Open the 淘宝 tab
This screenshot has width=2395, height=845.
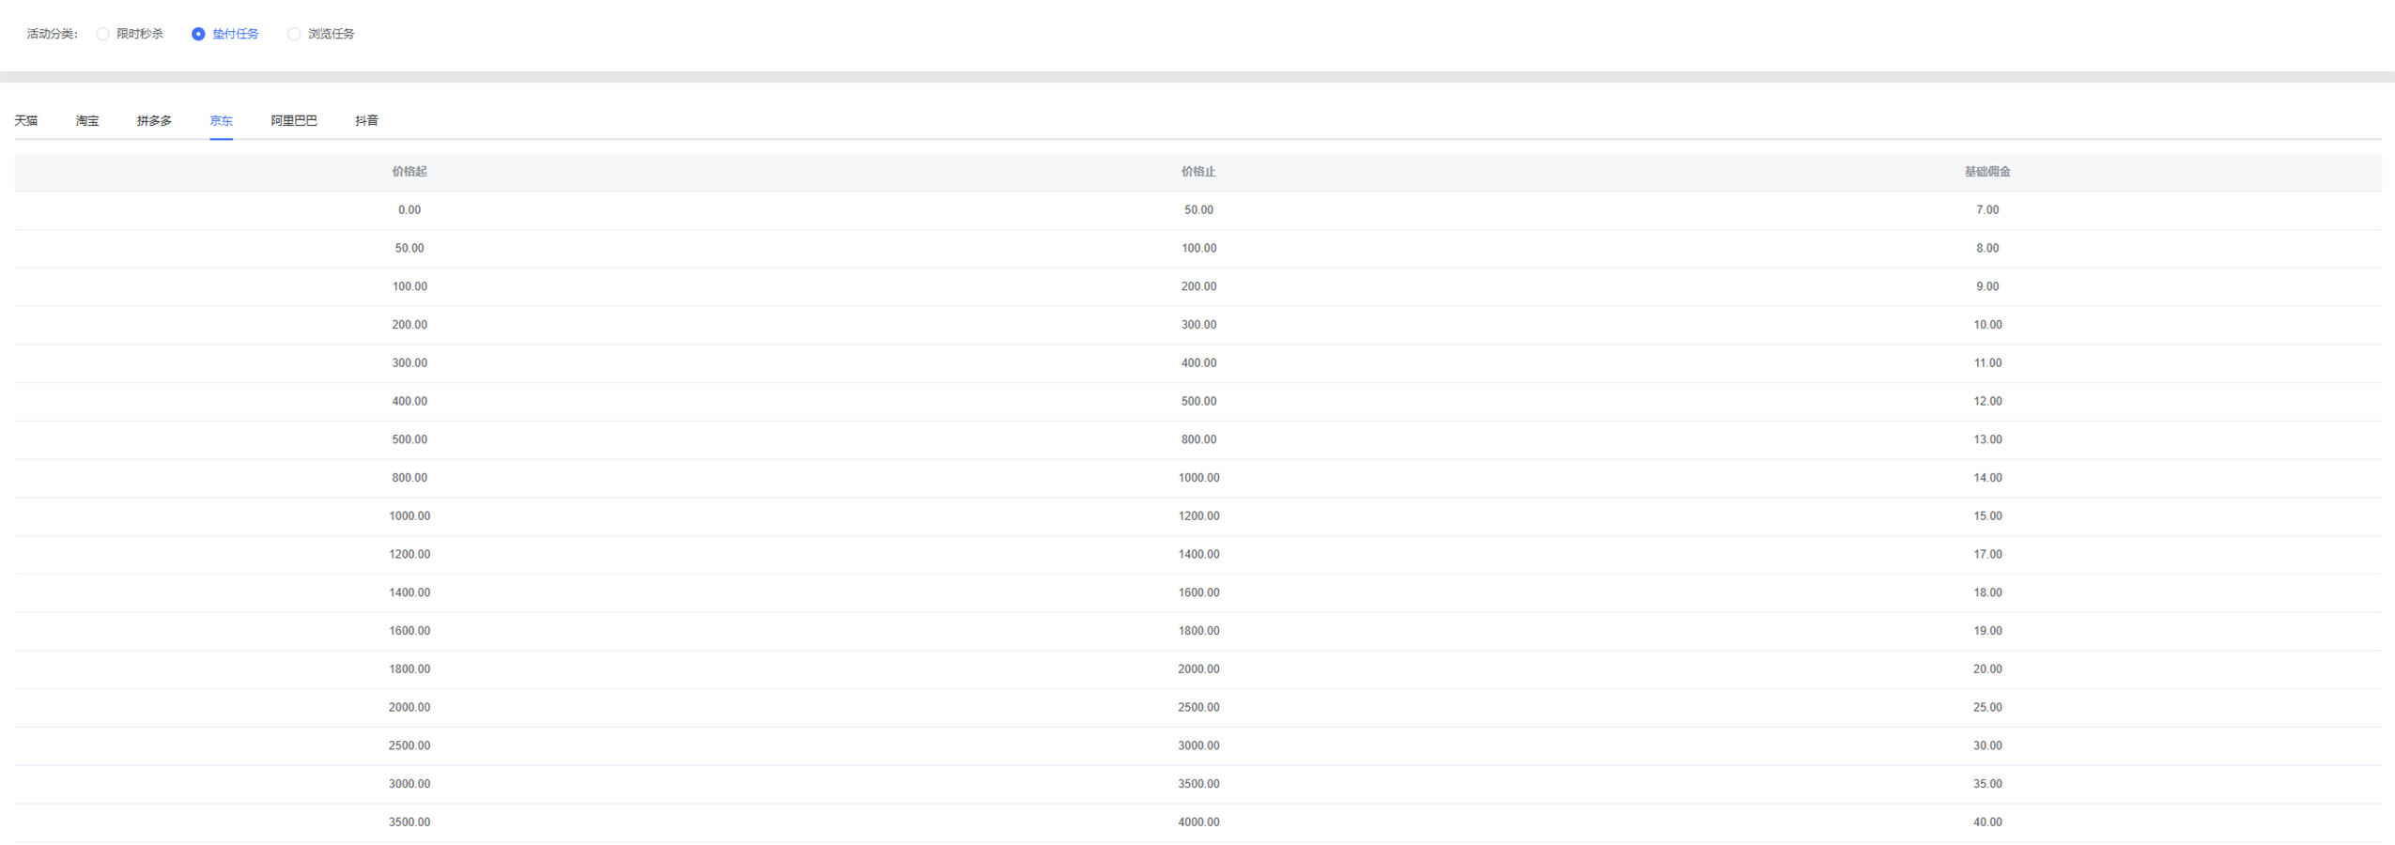[x=87, y=120]
